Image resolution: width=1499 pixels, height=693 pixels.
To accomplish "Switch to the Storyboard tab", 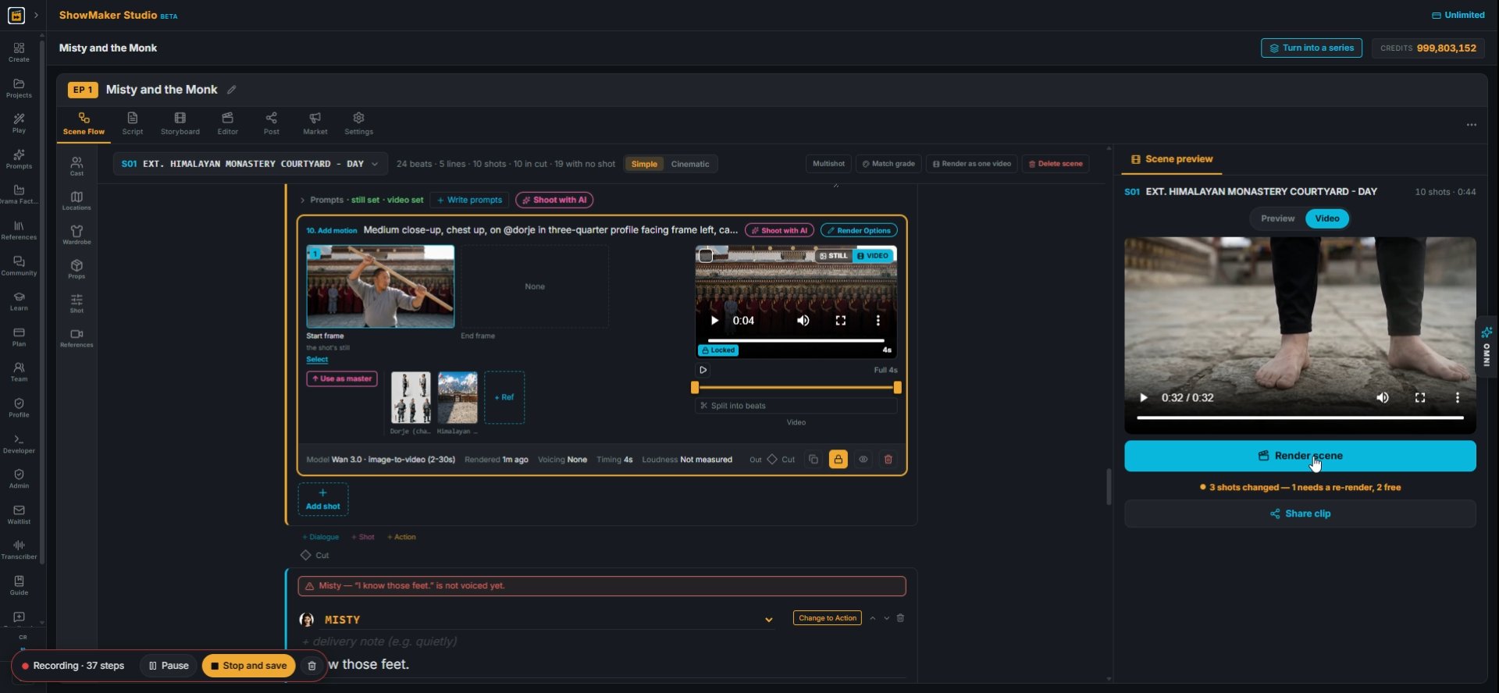I will 180,123.
